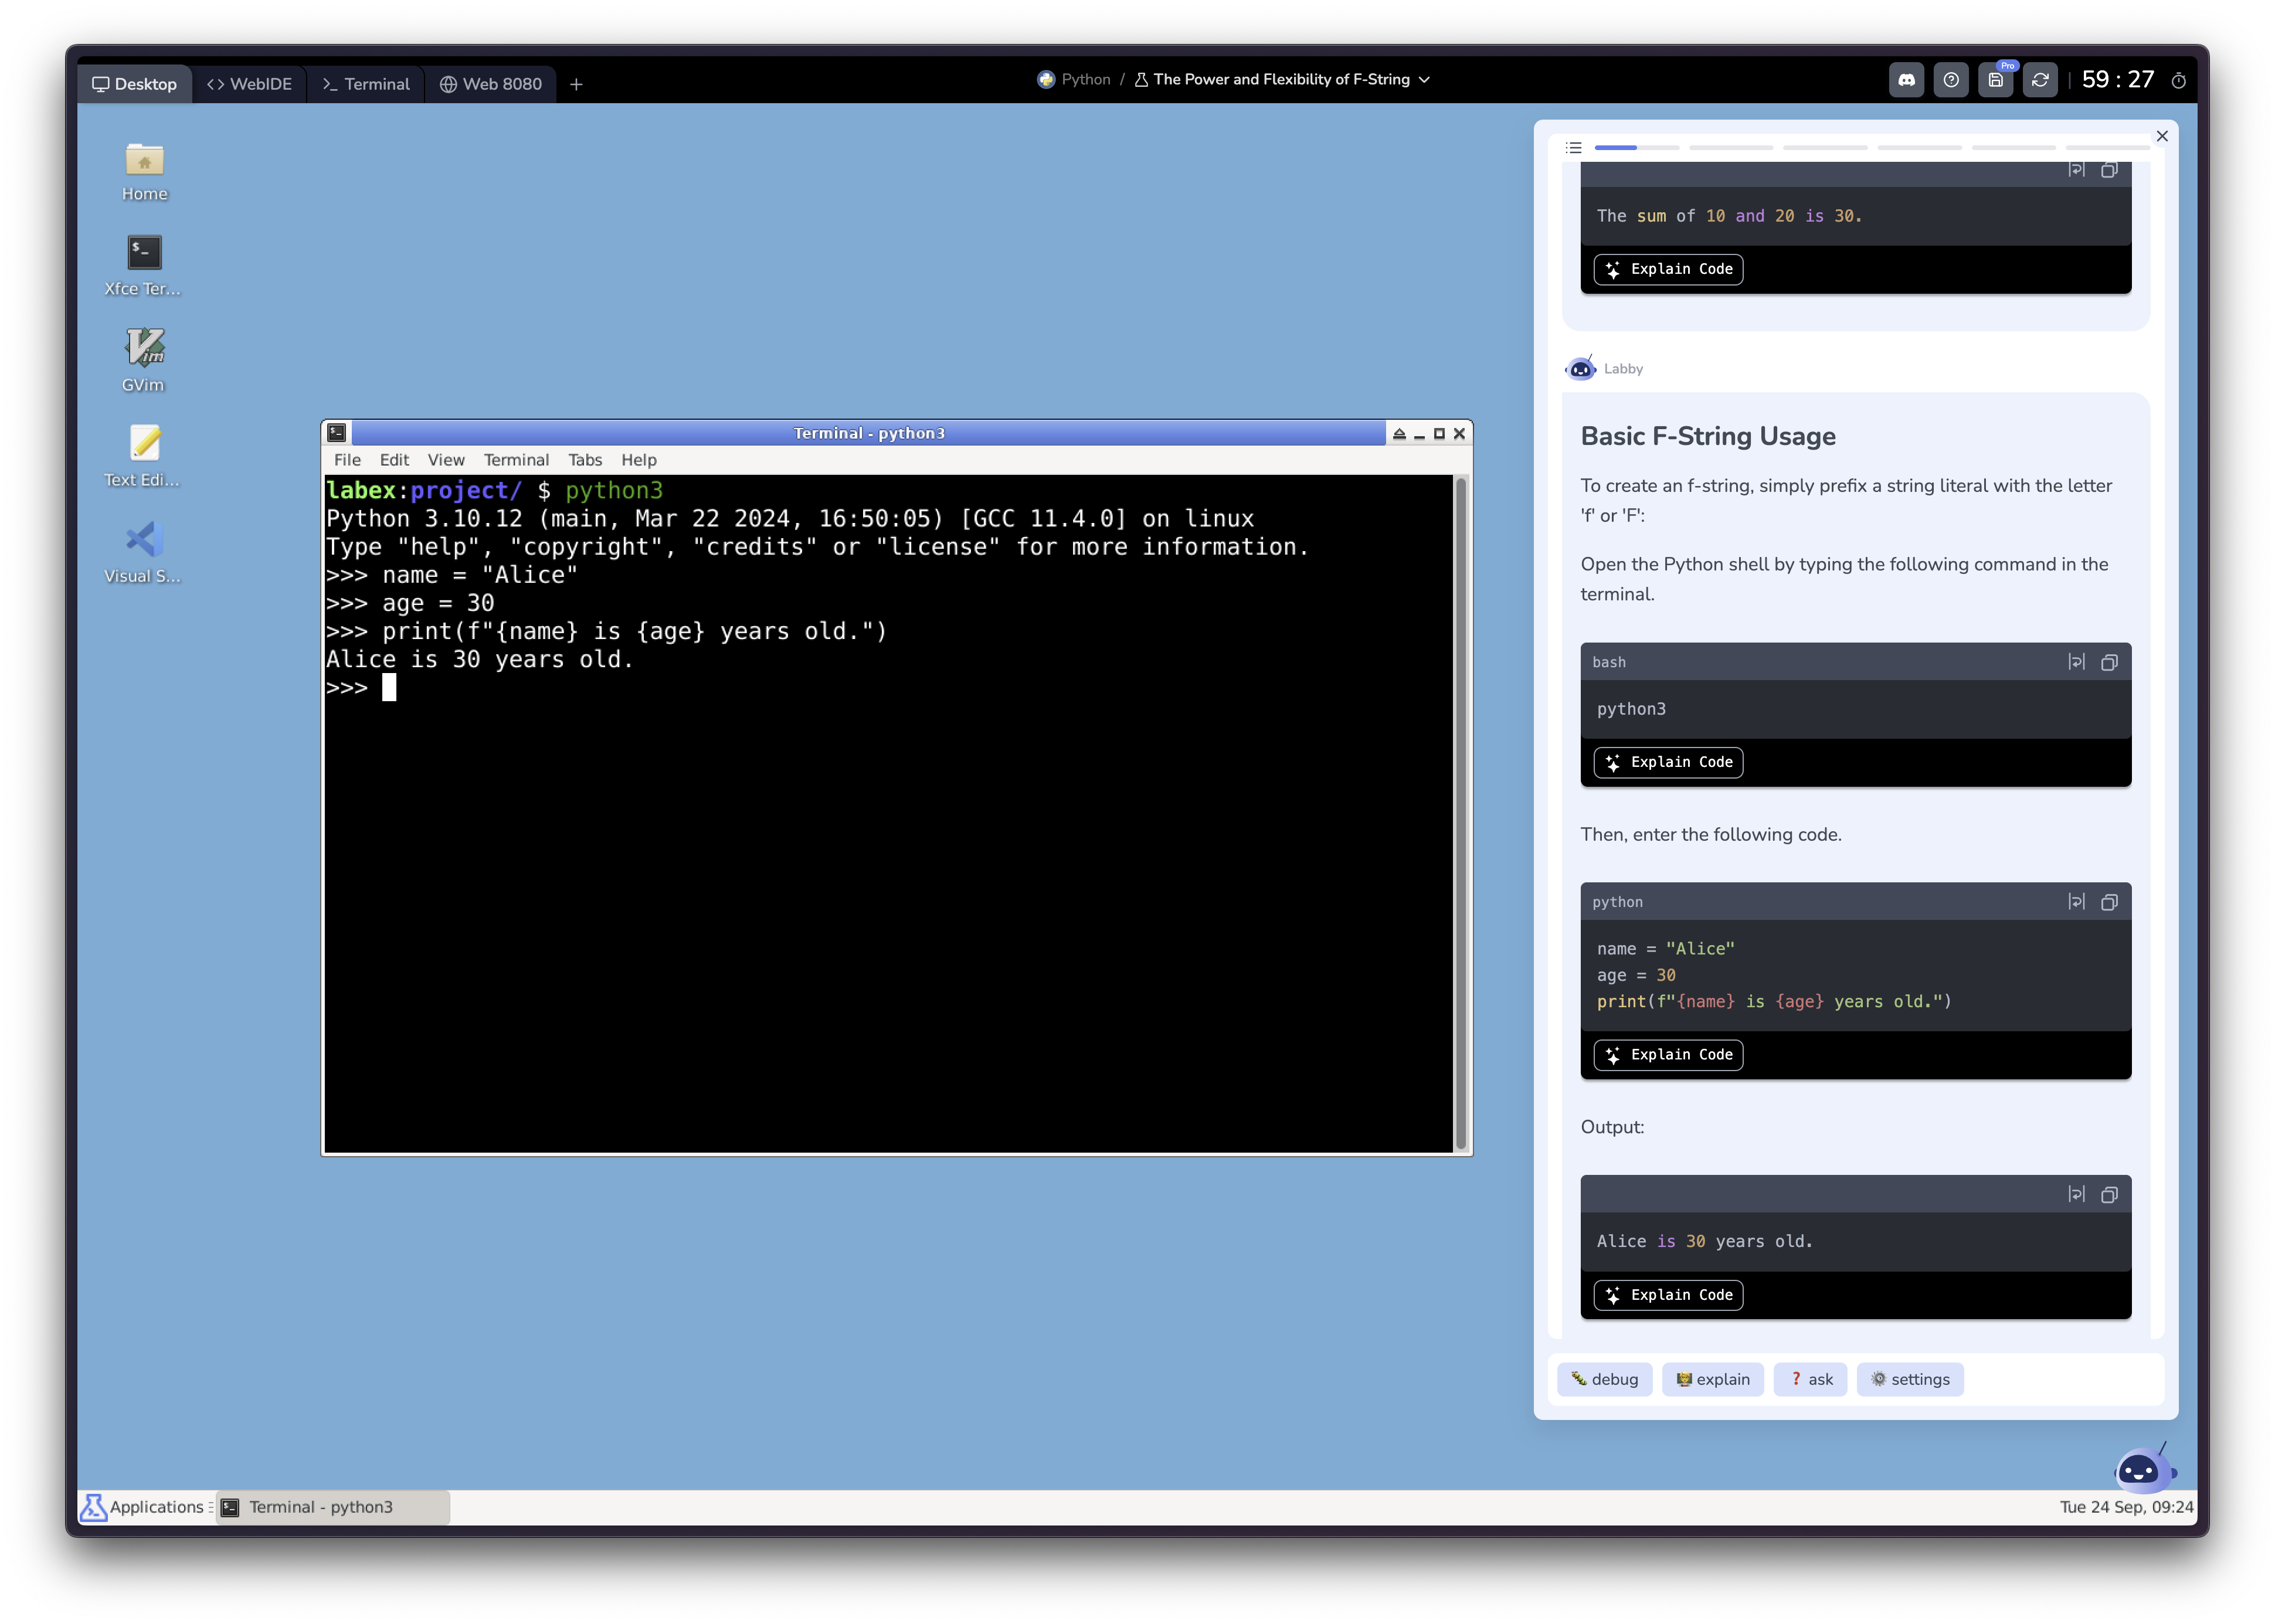Switch to the WebIDE tab
This screenshot has width=2275, height=1624.
click(x=250, y=84)
